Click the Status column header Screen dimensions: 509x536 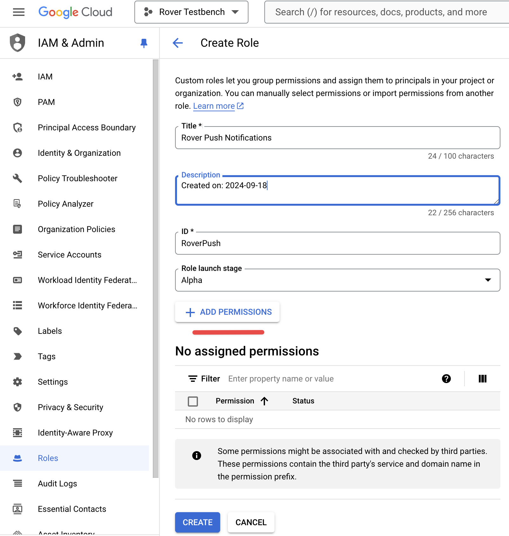[x=303, y=401]
